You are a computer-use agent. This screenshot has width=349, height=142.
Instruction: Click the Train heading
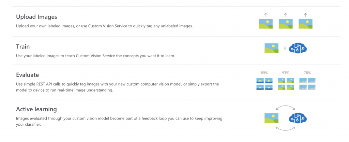coord(23,47)
